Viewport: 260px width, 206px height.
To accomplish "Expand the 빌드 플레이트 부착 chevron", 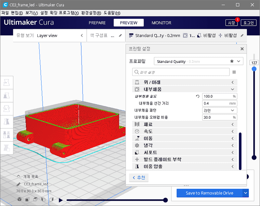I will pos(233,159).
